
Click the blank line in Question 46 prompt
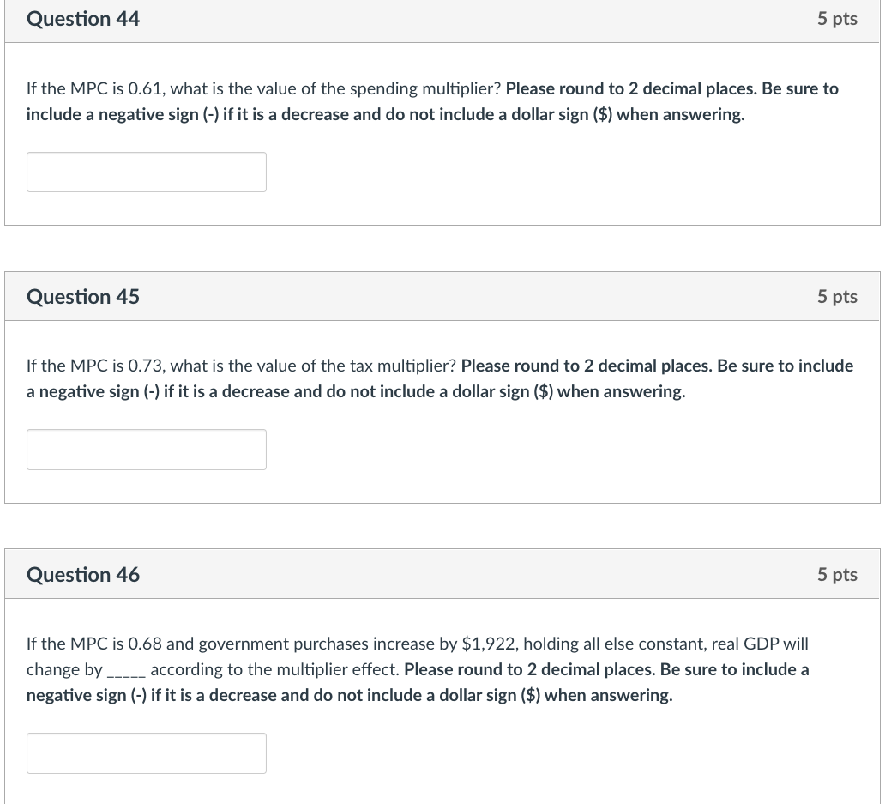point(125,669)
